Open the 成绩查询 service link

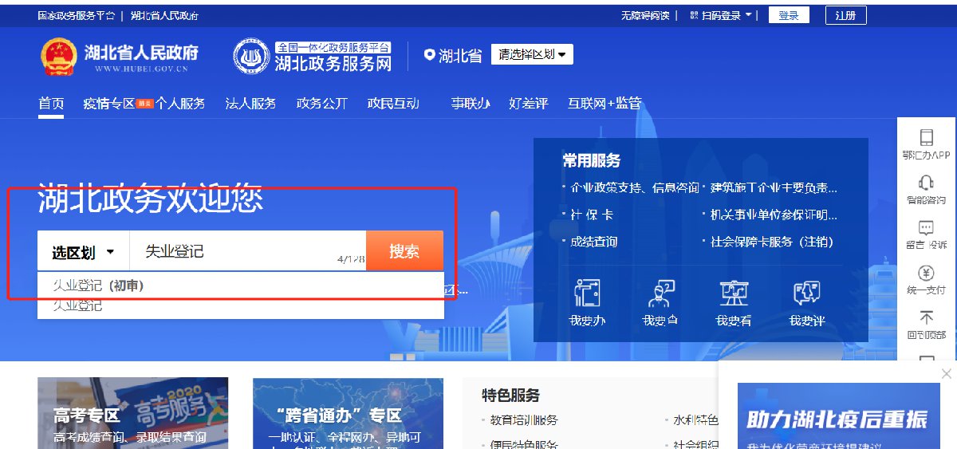tap(594, 241)
